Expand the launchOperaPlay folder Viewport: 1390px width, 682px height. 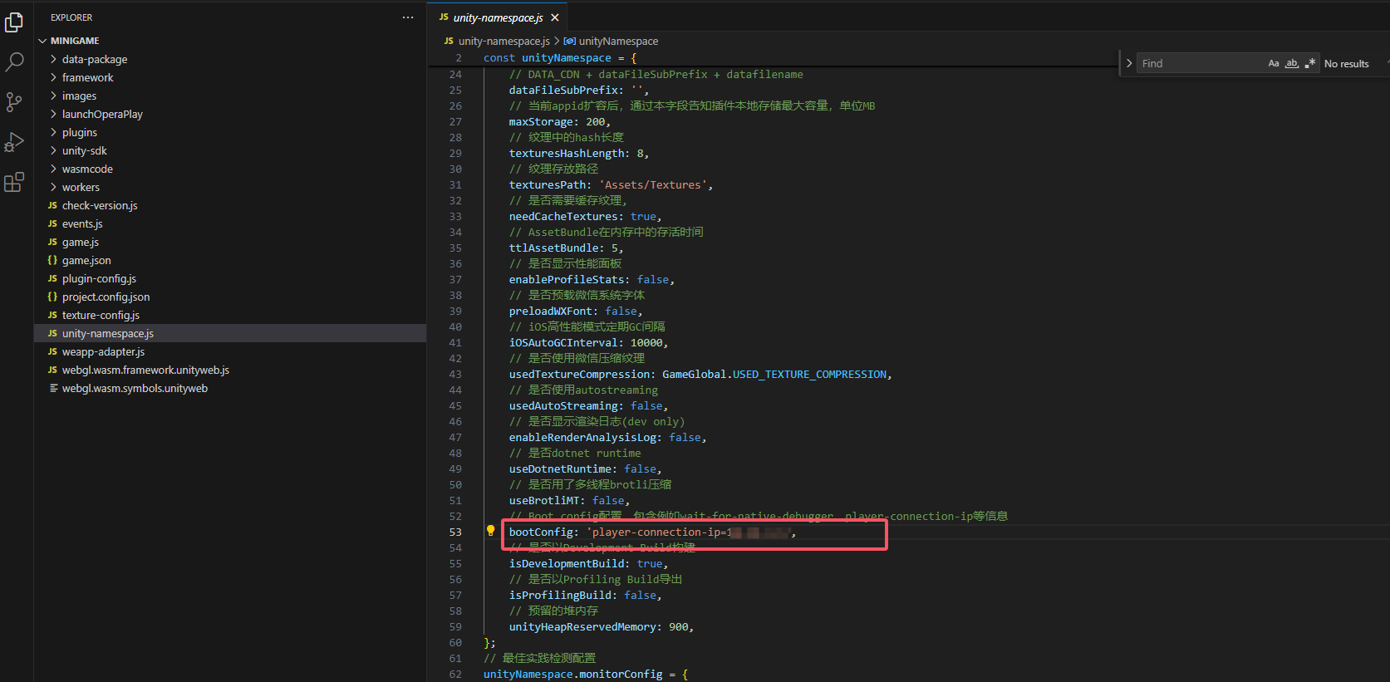pyautogui.click(x=54, y=114)
